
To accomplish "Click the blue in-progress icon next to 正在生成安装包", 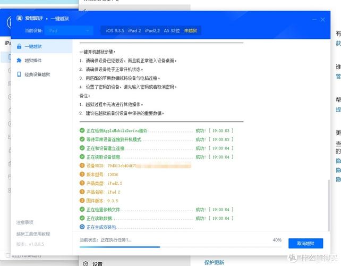I will click(82, 227).
